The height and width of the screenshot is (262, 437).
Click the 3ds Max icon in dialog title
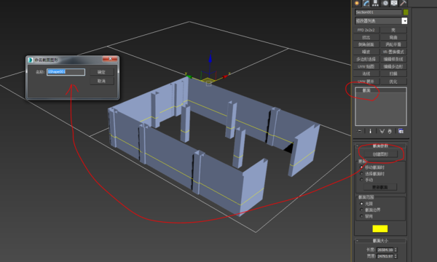[x=31, y=60]
